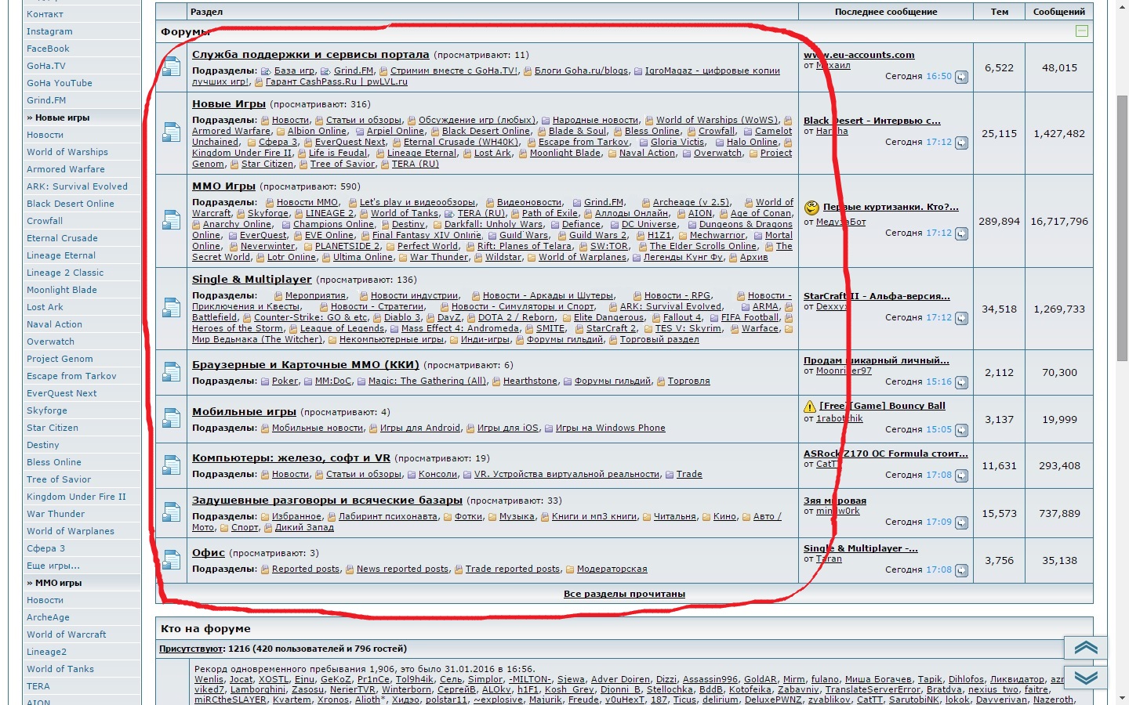Click forum status icon beside Компьютеры: железо, софт
Viewport: 1129px width, 705px height.
tap(171, 465)
